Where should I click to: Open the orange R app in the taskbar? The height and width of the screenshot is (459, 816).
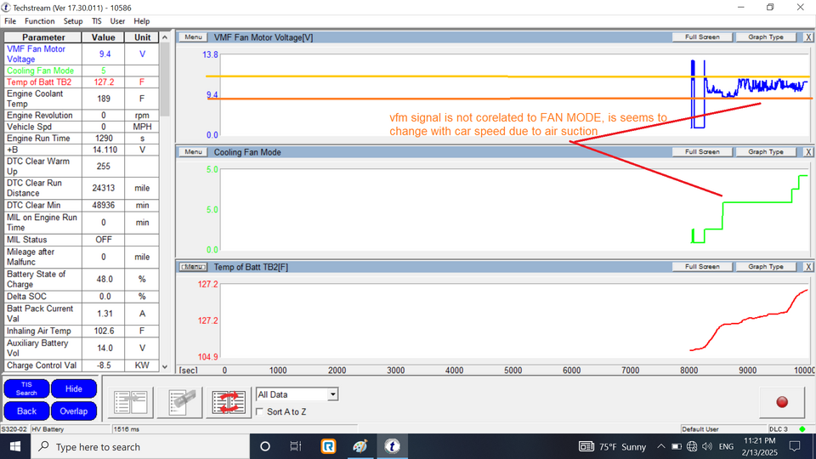[328, 446]
